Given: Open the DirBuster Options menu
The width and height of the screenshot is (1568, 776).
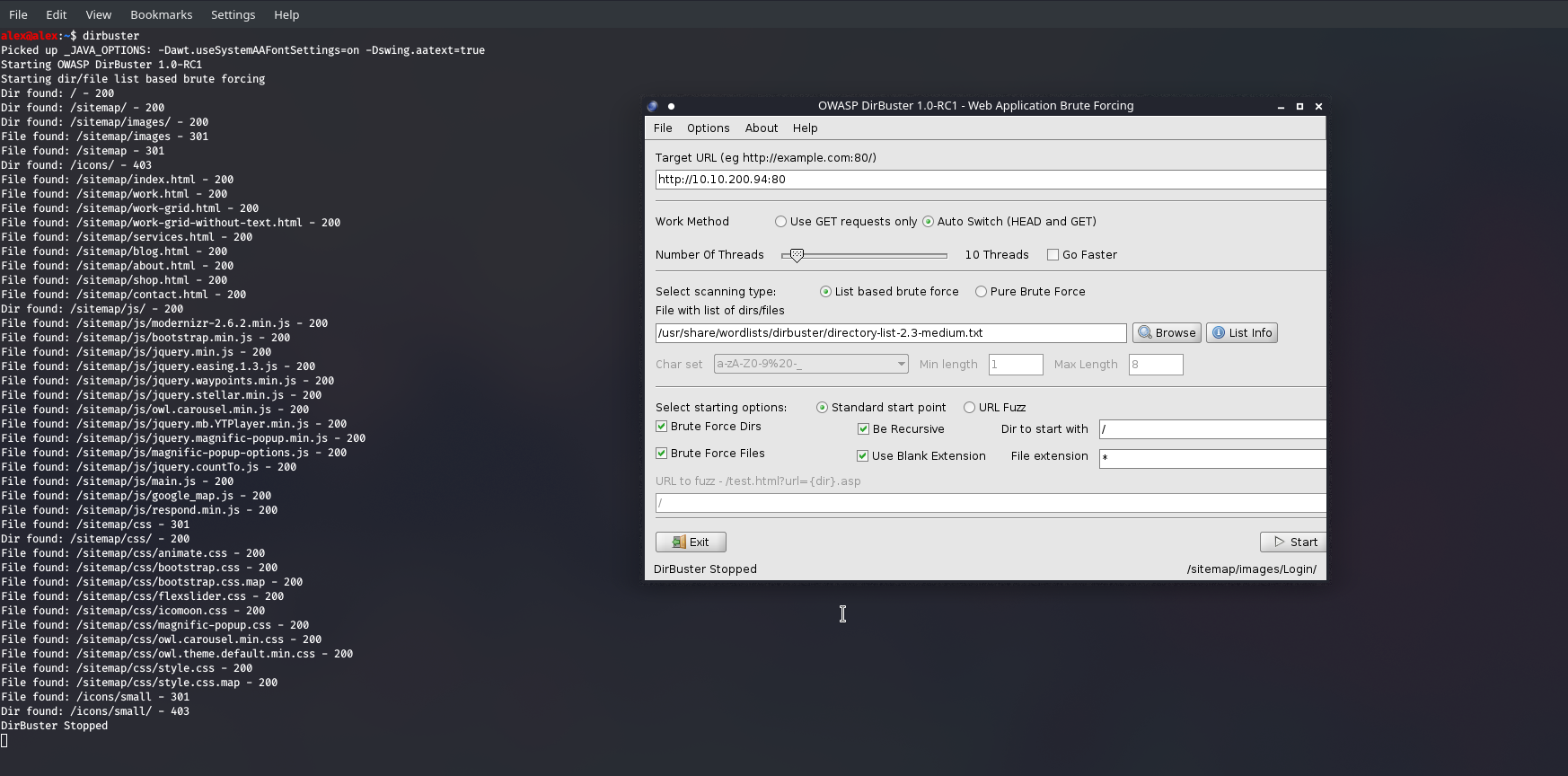Looking at the screenshot, I should [708, 128].
